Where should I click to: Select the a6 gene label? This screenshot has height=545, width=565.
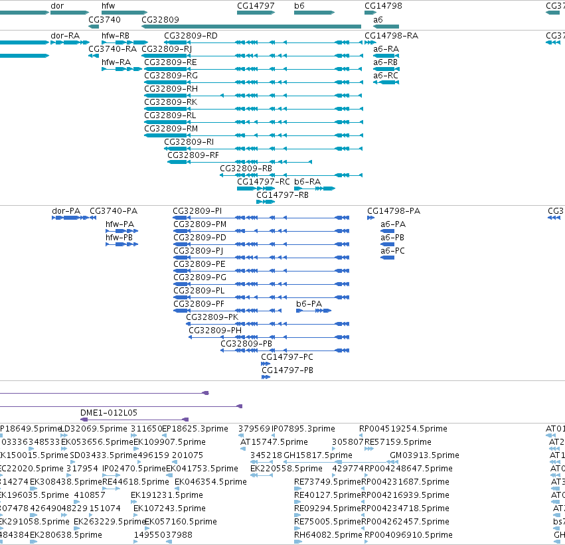click(378, 20)
